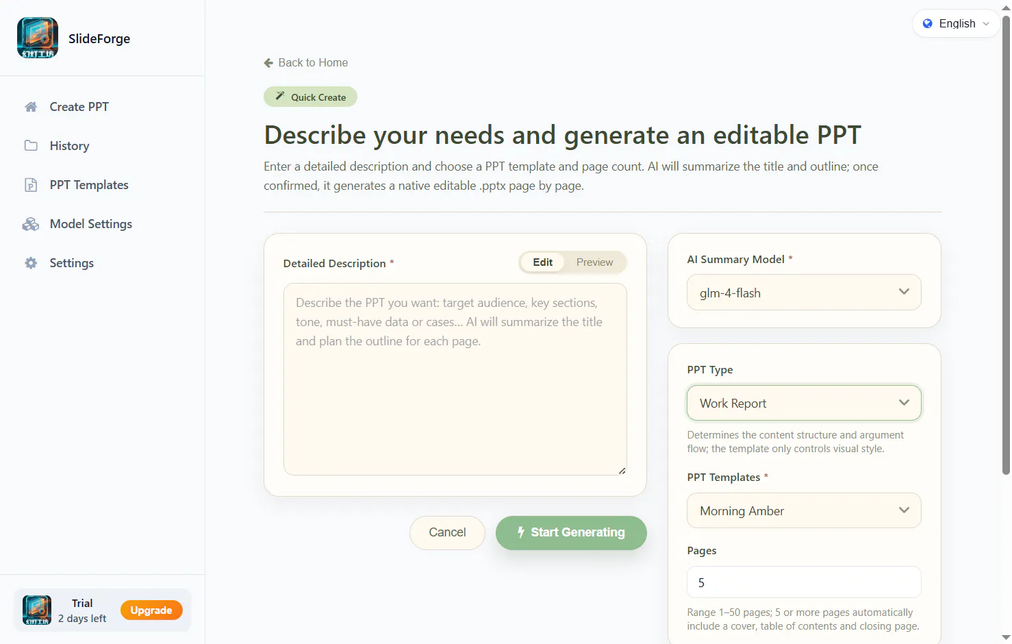Open the English language dropdown
The image size is (1012, 644).
point(956,23)
